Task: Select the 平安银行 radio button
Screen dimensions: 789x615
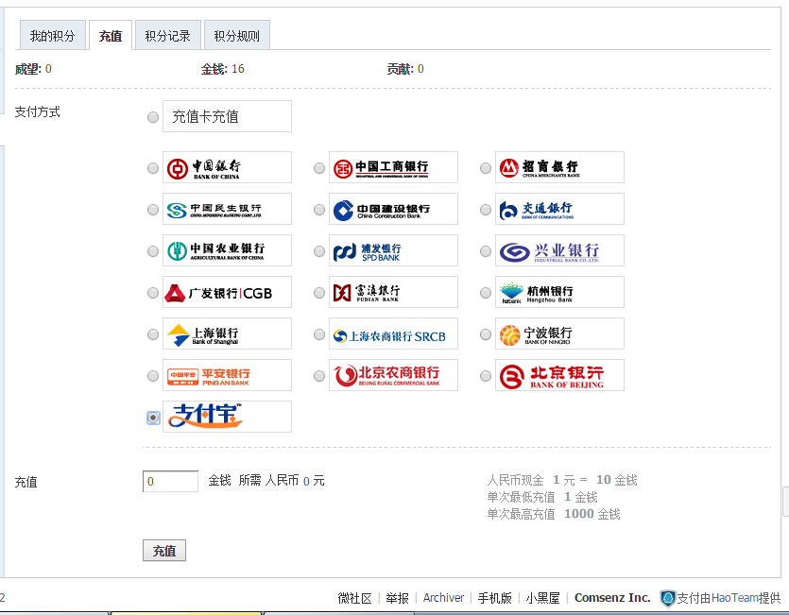Action: click(153, 375)
